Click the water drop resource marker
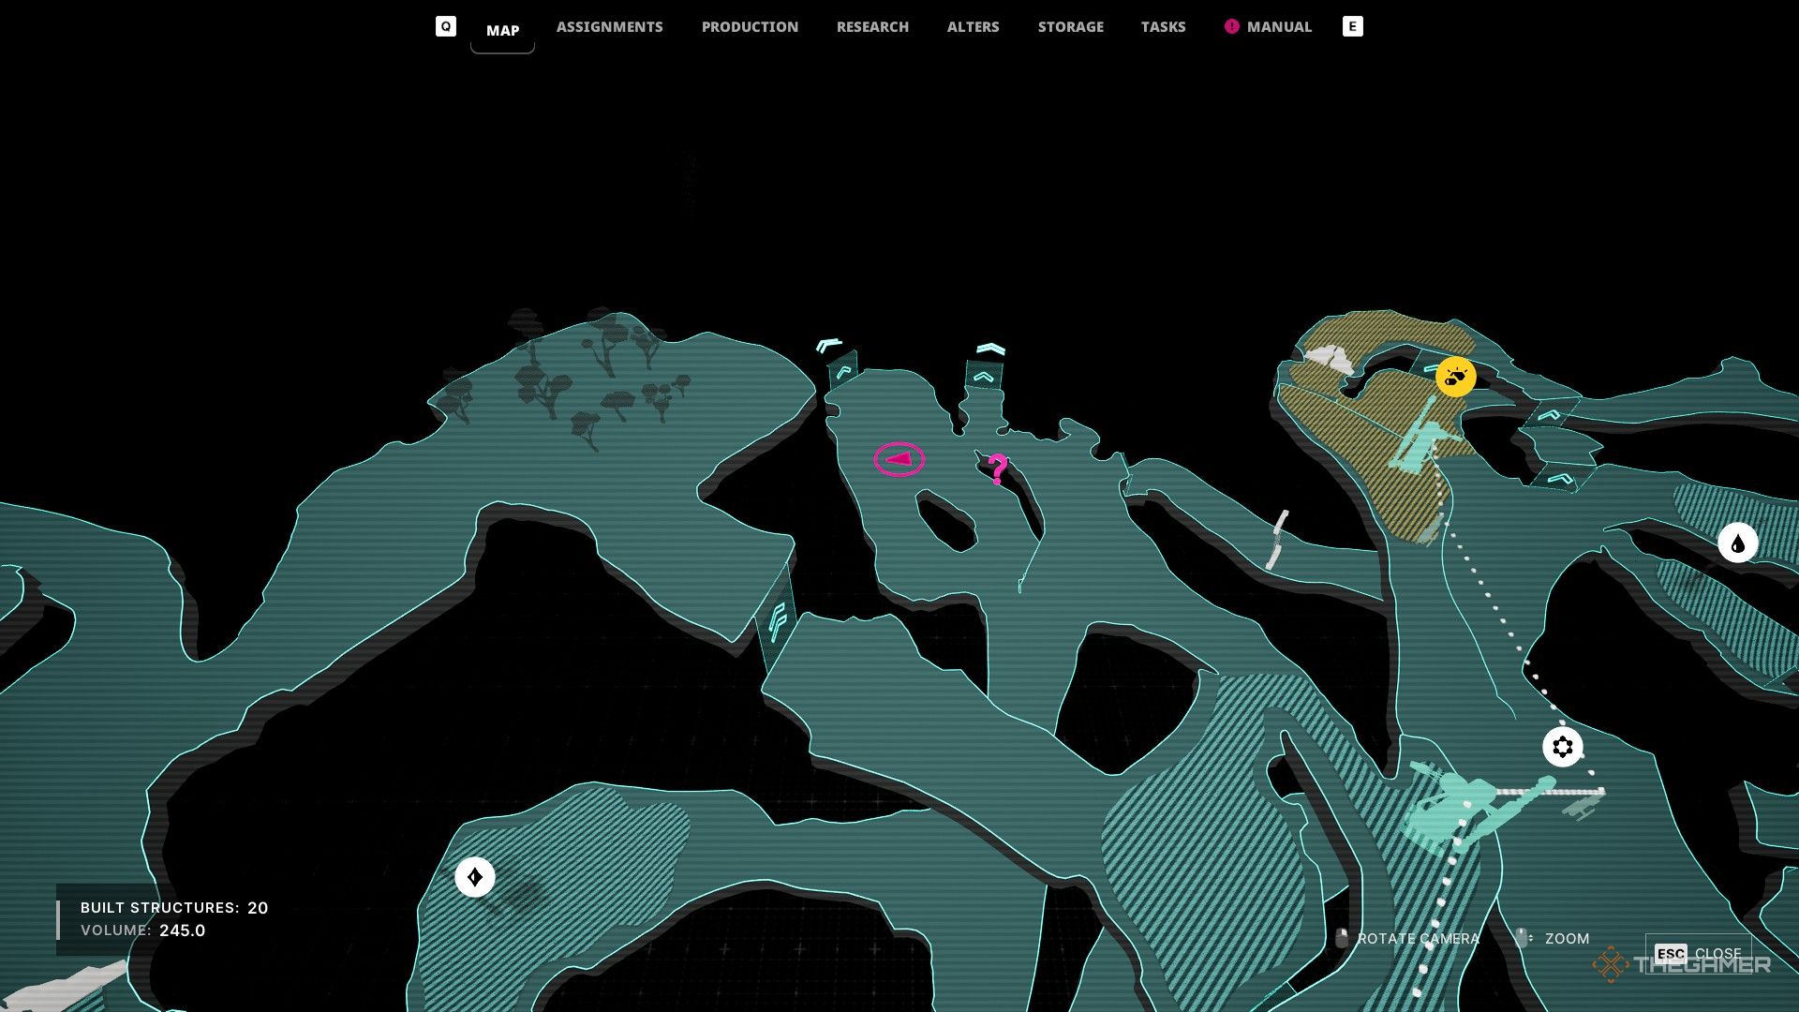The width and height of the screenshot is (1799, 1012). [x=1737, y=543]
